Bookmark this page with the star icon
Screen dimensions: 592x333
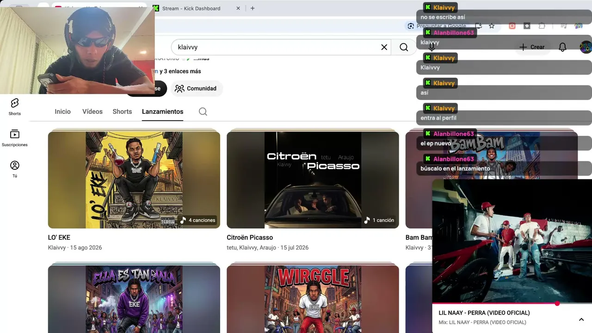492,26
